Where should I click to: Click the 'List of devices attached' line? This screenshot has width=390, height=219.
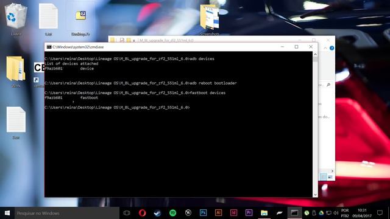pos(71,63)
